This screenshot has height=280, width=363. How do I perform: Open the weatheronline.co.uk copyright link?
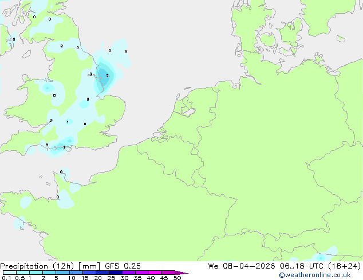click(x=315, y=275)
